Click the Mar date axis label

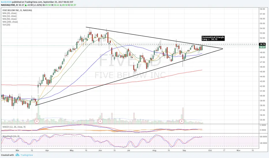pyautogui.click(x=17, y=151)
